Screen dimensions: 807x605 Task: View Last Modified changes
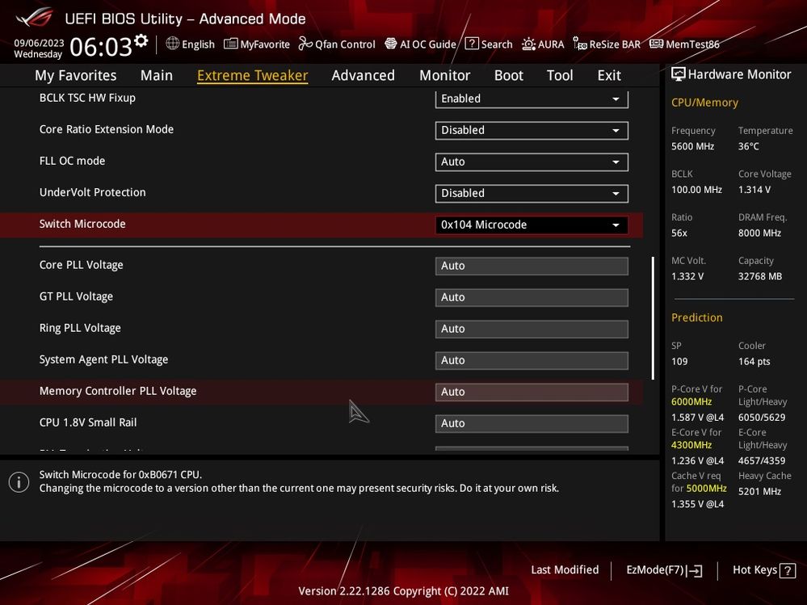coord(565,570)
